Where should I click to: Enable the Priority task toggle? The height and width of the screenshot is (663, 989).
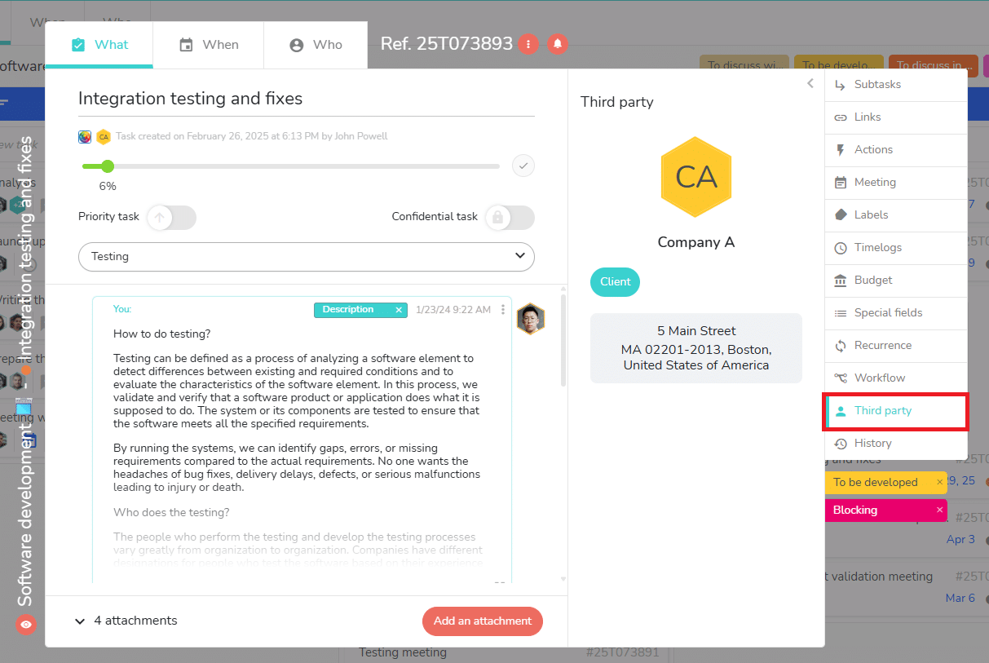171,217
